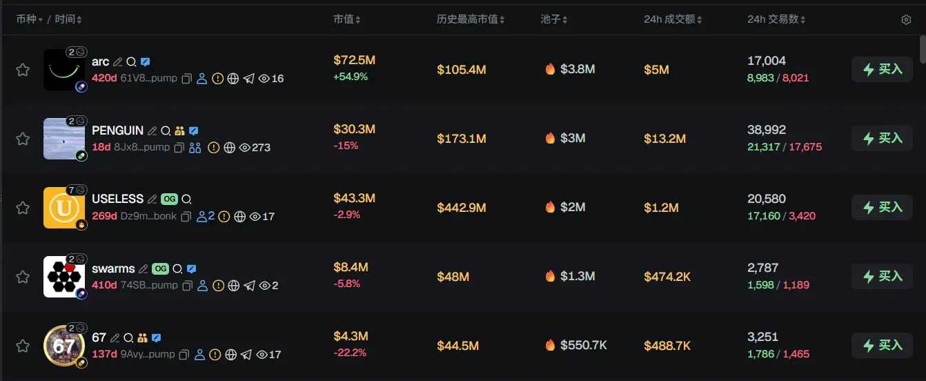
Task: Sort the list by 历史最高市值
Action: click(471, 19)
